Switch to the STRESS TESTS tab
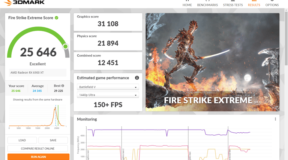Viewport: 288px width, 160px height. coord(233,4)
